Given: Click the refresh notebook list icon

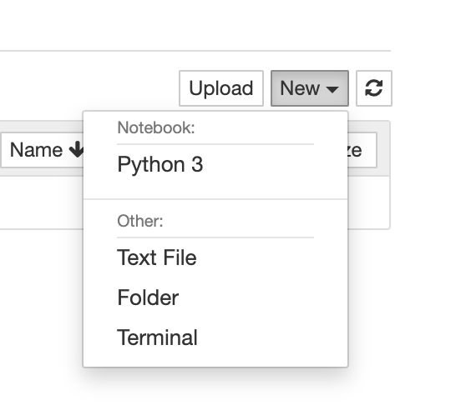Looking at the screenshot, I should pos(374,88).
